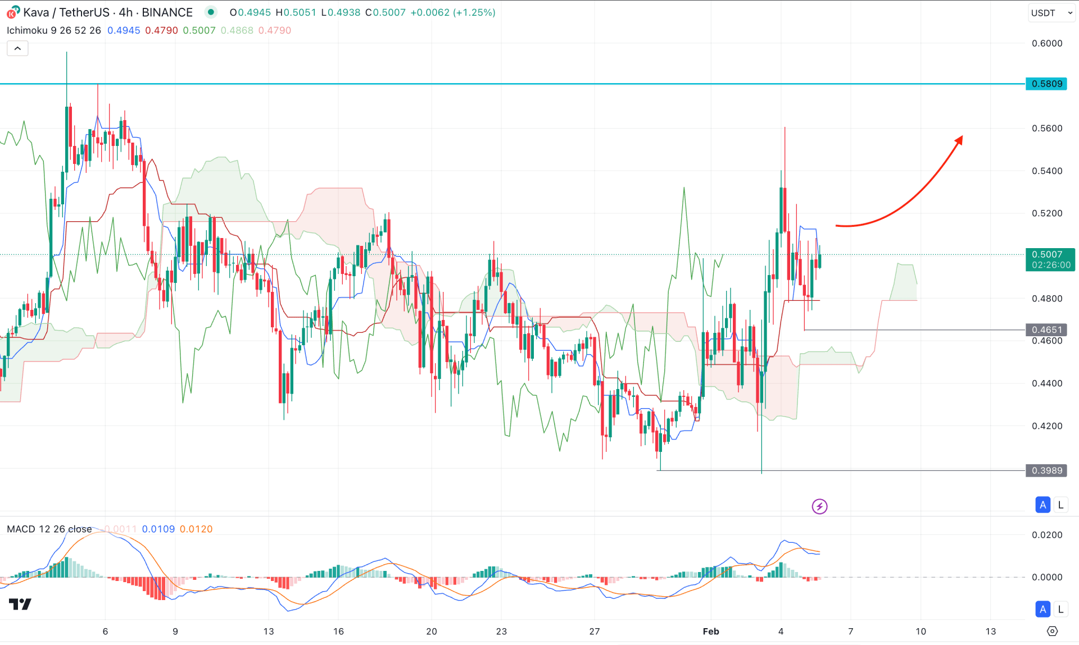Click the MACD 12 26 close legend
This screenshot has width=1079, height=645.
[x=49, y=529]
